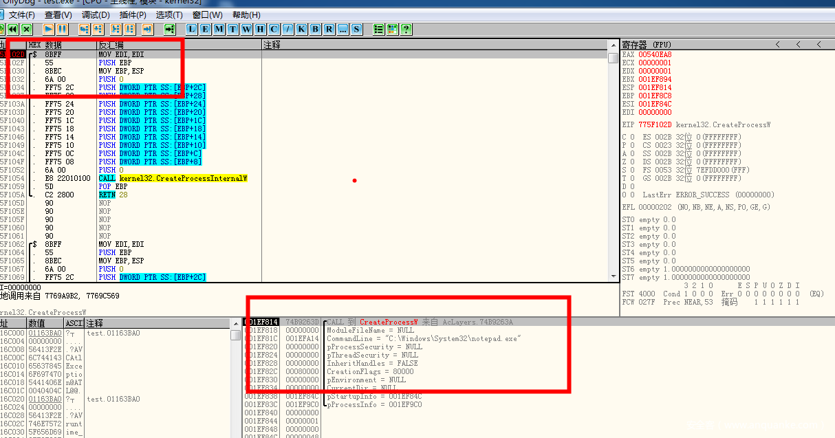Image resolution: width=835 pixels, height=438 pixels.
Task: Show Call stack with K button
Action: [301, 29]
